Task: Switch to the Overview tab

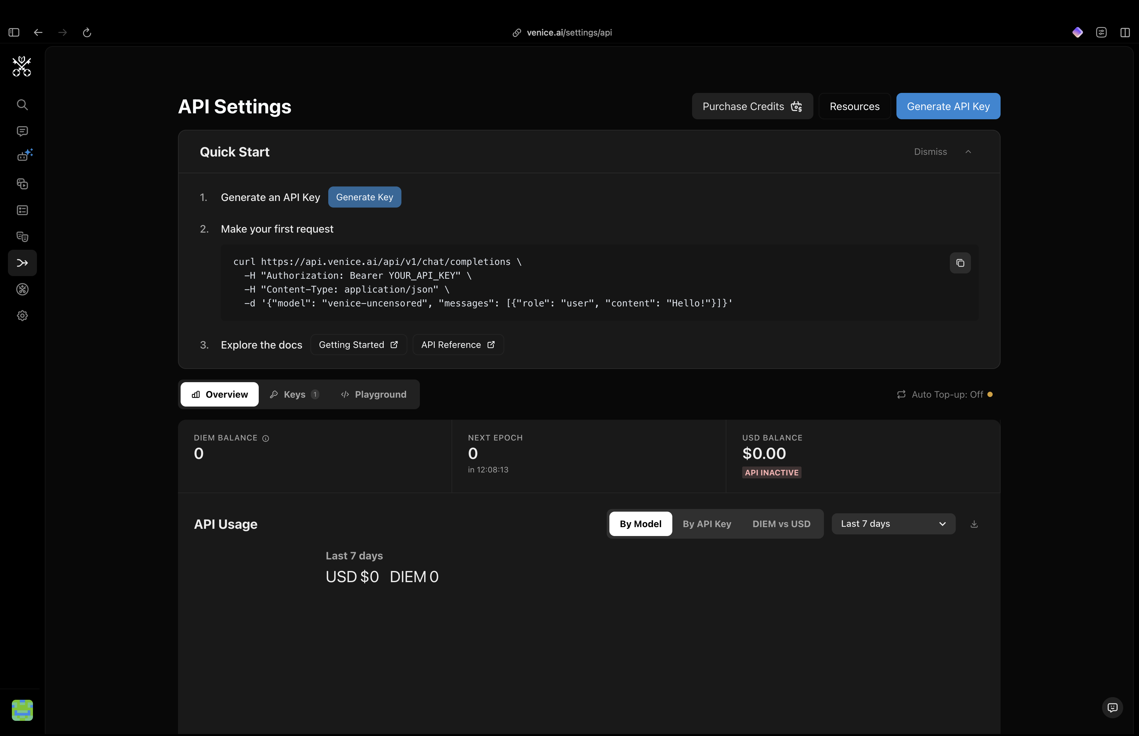Action: coord(219,394)
